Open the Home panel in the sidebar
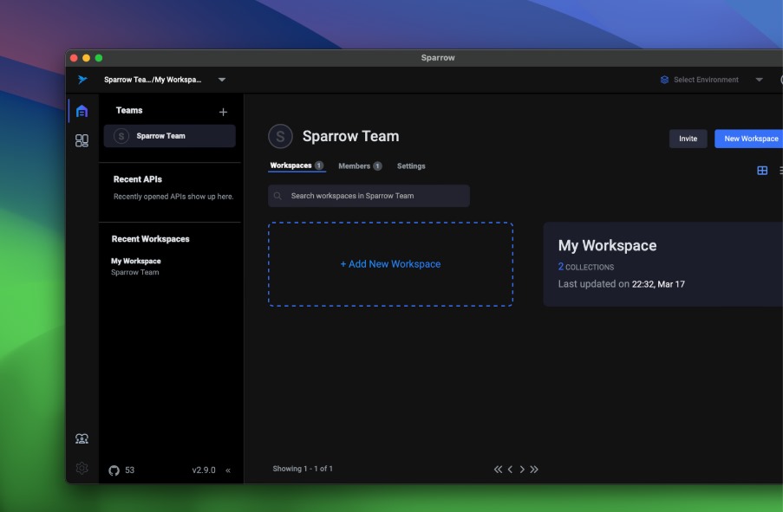 pos(82,110)
